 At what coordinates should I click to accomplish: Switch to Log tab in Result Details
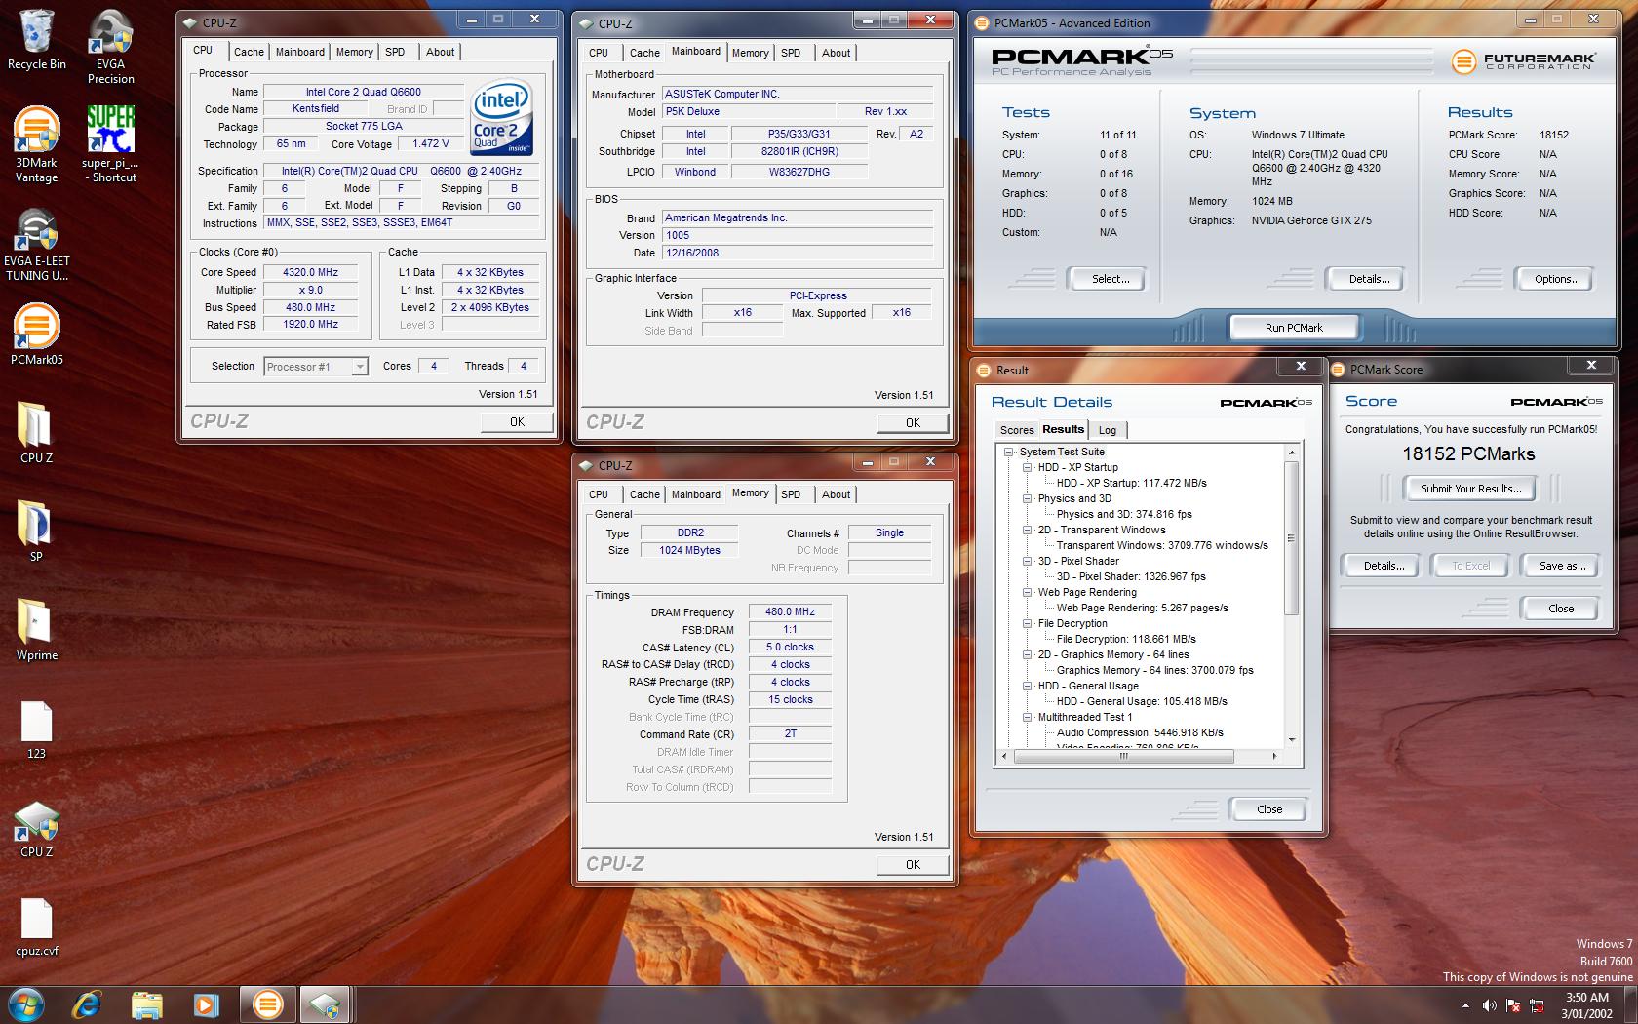click(x=1108, y=430)
